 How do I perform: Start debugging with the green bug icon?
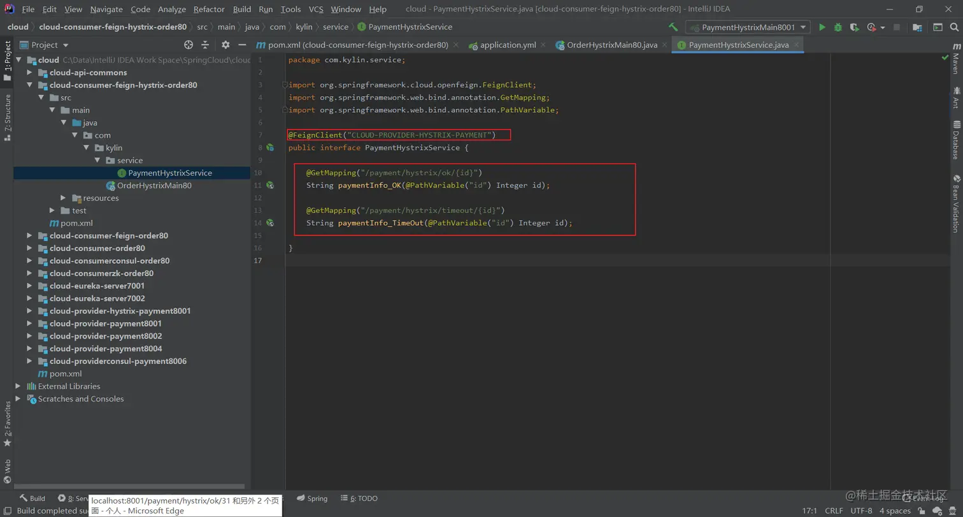click(838, 27)
